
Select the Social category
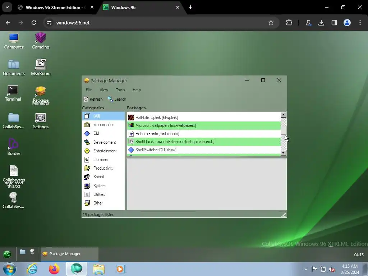[103, 177]
